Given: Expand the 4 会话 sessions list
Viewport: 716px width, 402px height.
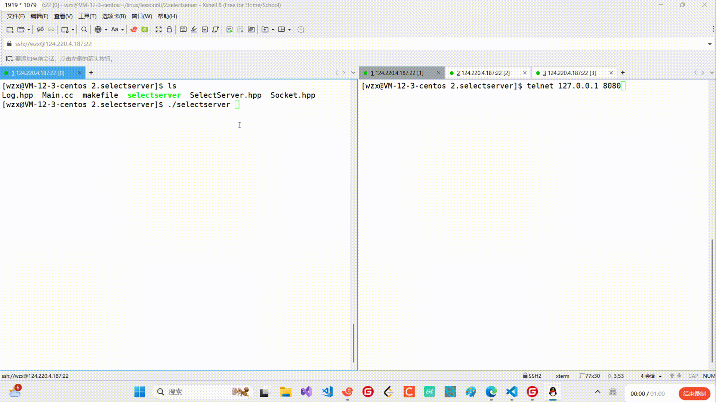Looking at the screenshot, I should tap(651, 376).
